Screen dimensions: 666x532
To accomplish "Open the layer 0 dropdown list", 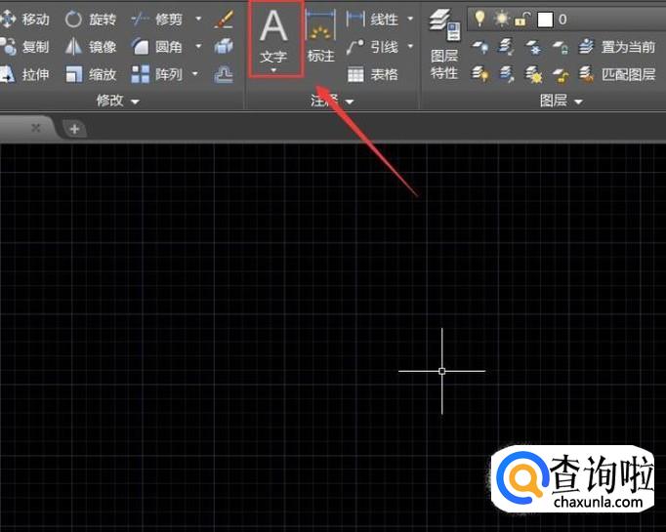I will [x=566, y=20].
